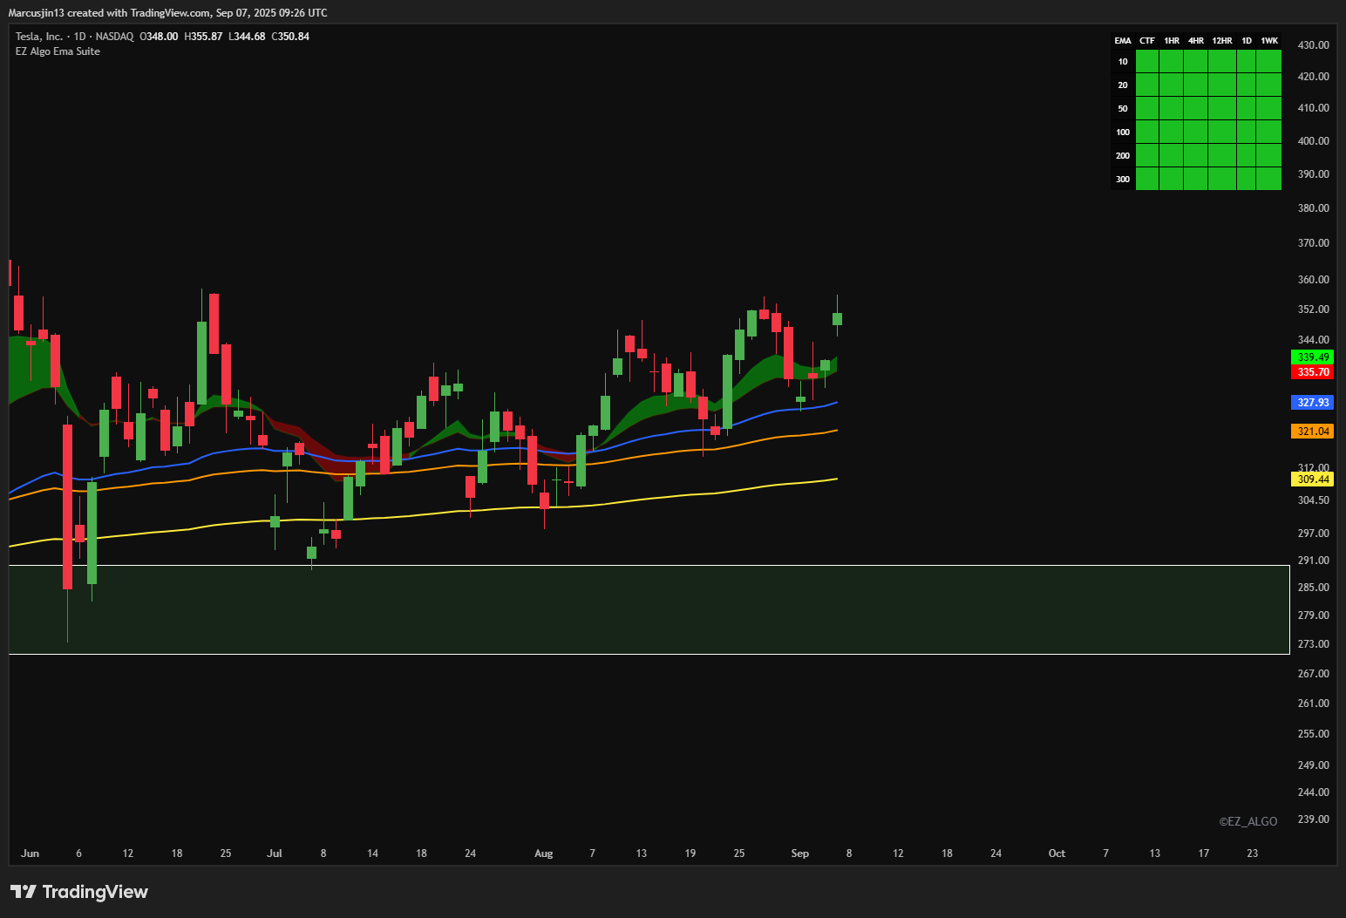Image resolution: width=1346 pixels, height=918 pixels.
Task: Click the EZ Algo Ema Suite indicator label
Action: point(58,51)
